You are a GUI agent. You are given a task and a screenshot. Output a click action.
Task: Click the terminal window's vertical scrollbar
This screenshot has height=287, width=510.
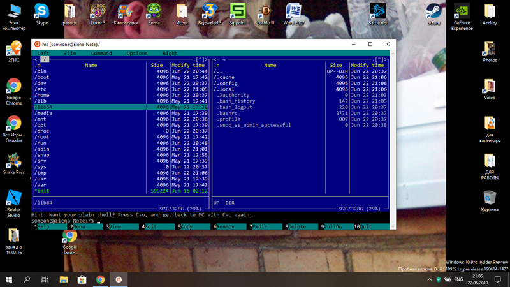pyautogui.click(x=393, y=140)
